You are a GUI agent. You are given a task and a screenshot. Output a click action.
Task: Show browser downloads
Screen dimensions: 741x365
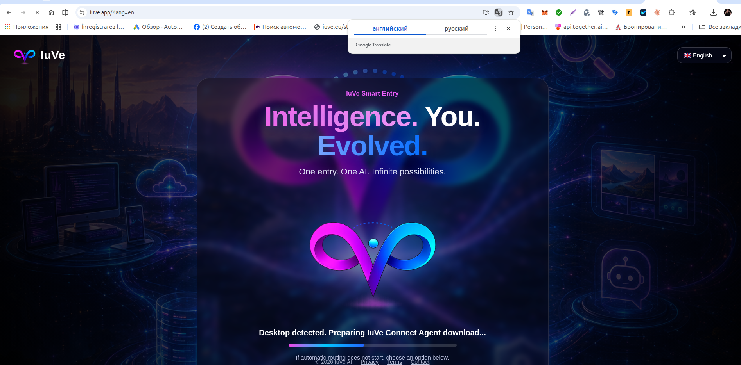[x=714, y=12]
